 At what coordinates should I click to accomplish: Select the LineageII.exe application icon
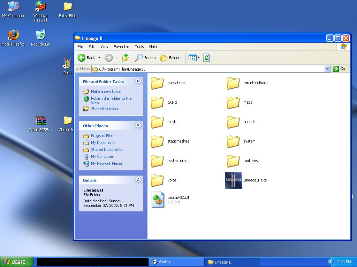click(233, 180)
